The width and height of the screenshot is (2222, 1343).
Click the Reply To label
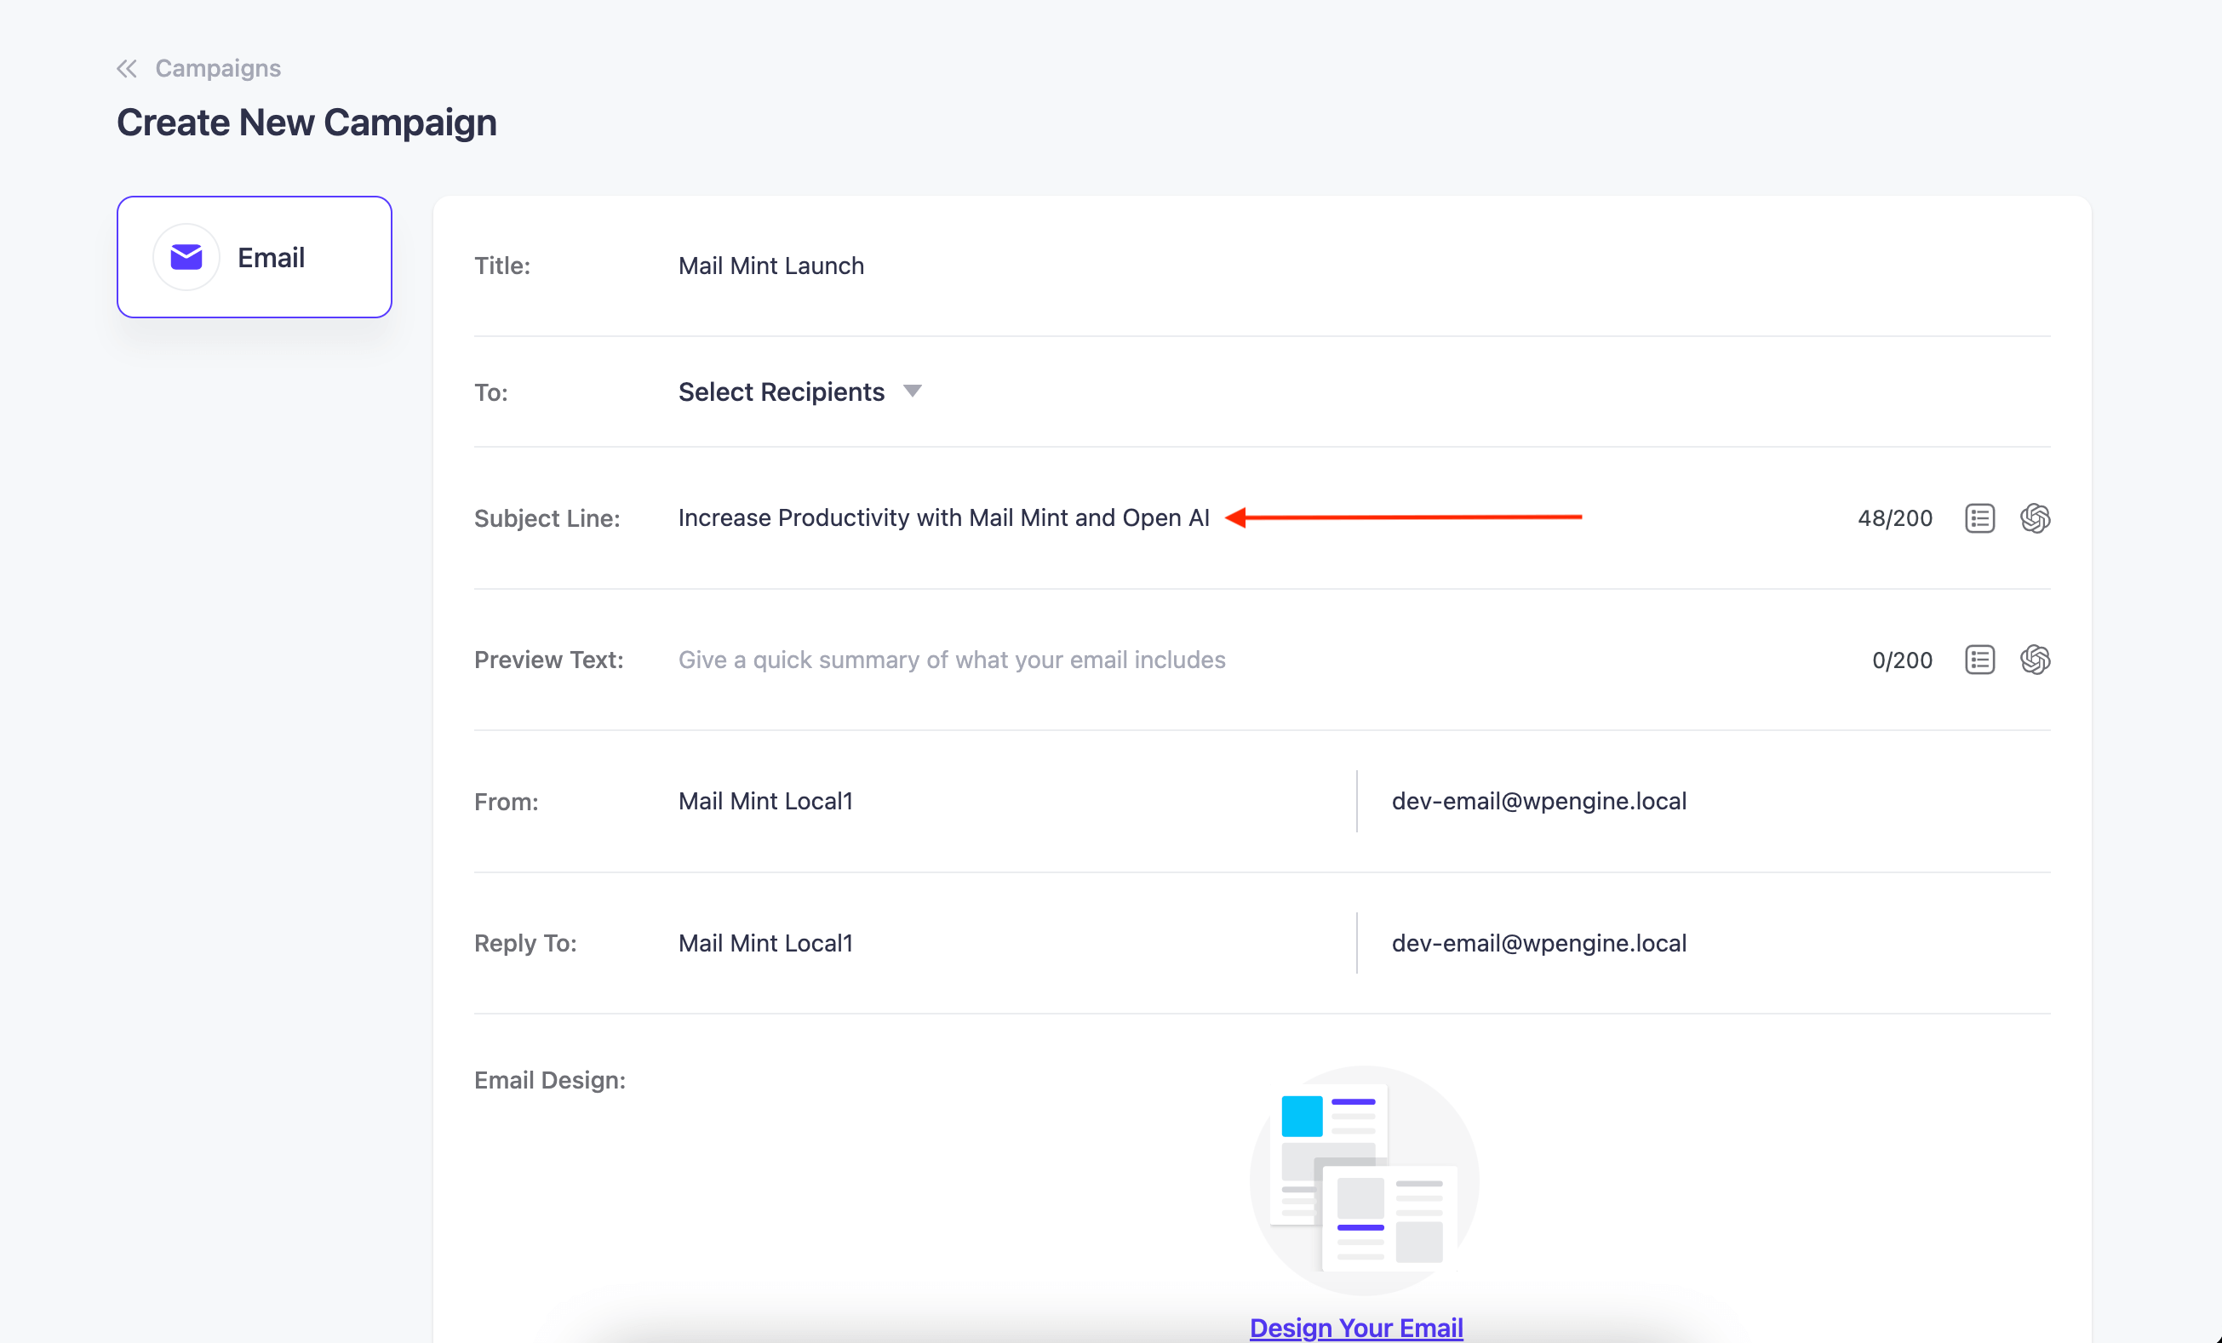526,943
